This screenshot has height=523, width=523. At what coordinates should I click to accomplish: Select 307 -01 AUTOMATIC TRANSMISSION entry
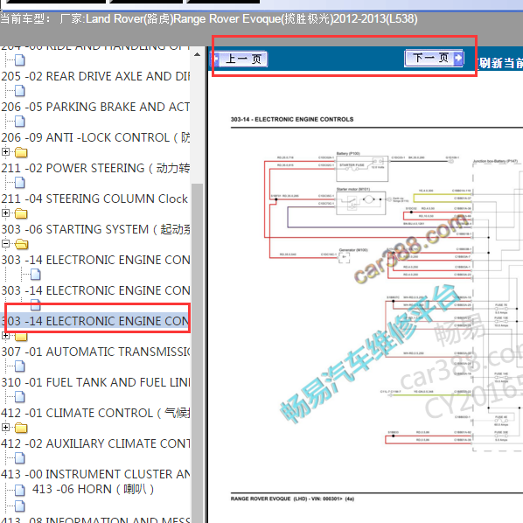pos(95,352)
